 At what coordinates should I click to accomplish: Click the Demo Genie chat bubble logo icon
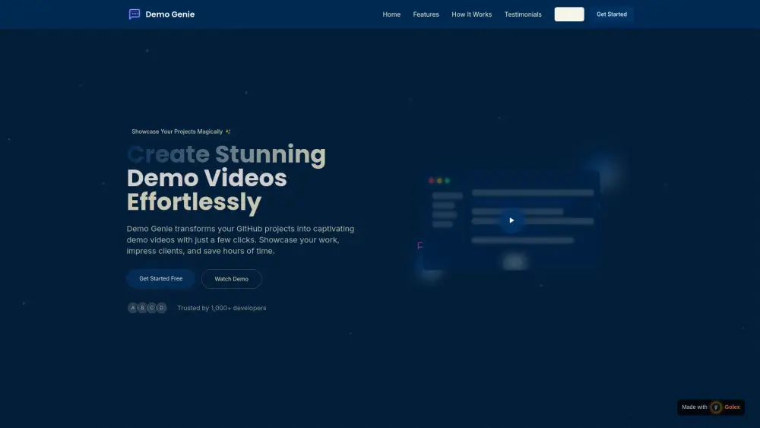(x=135, y=14)
